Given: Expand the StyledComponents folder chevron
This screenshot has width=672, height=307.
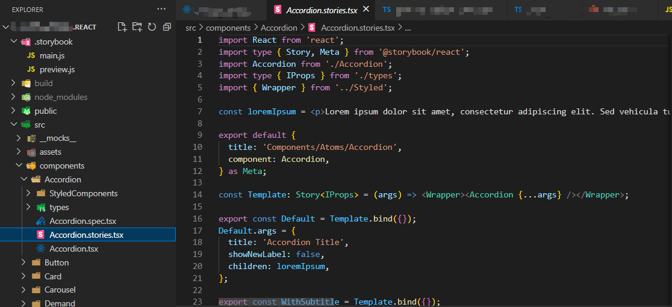Looking at the screenshot, I should click(29, 194).
